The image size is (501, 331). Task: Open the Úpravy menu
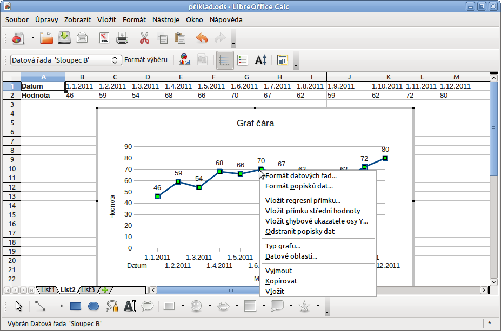(x=46, y=20)
